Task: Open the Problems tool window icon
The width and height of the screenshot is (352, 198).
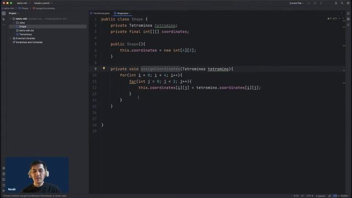Action: (4, 185)
